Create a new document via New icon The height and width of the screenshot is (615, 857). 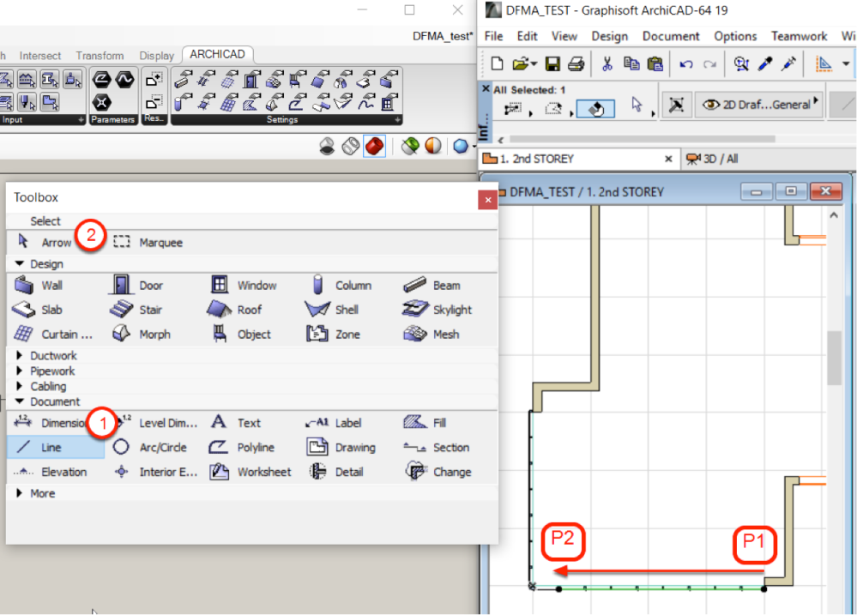coord(497,64)
